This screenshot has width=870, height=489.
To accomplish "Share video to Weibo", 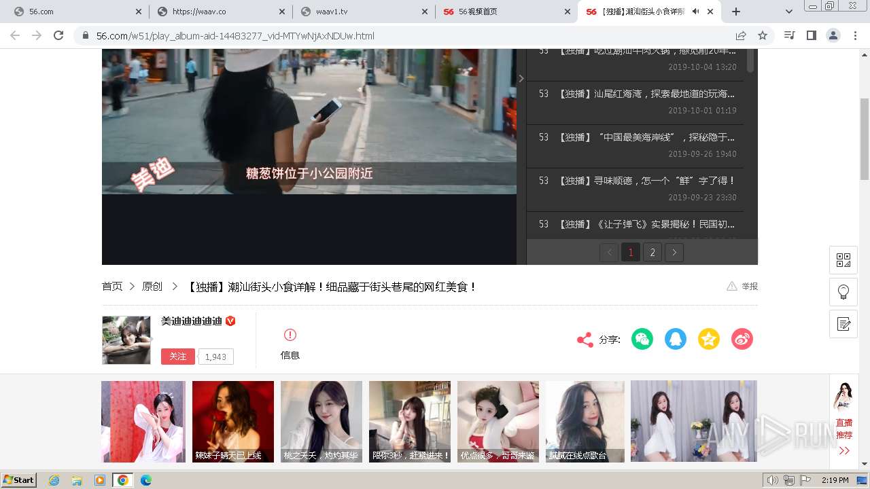I will pyautogui.click(x=742, y=339).
